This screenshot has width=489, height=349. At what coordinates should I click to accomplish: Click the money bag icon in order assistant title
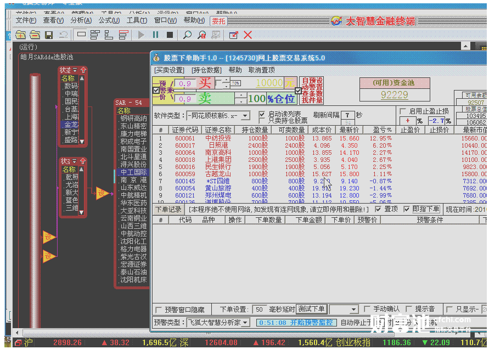tap(156, 58)
